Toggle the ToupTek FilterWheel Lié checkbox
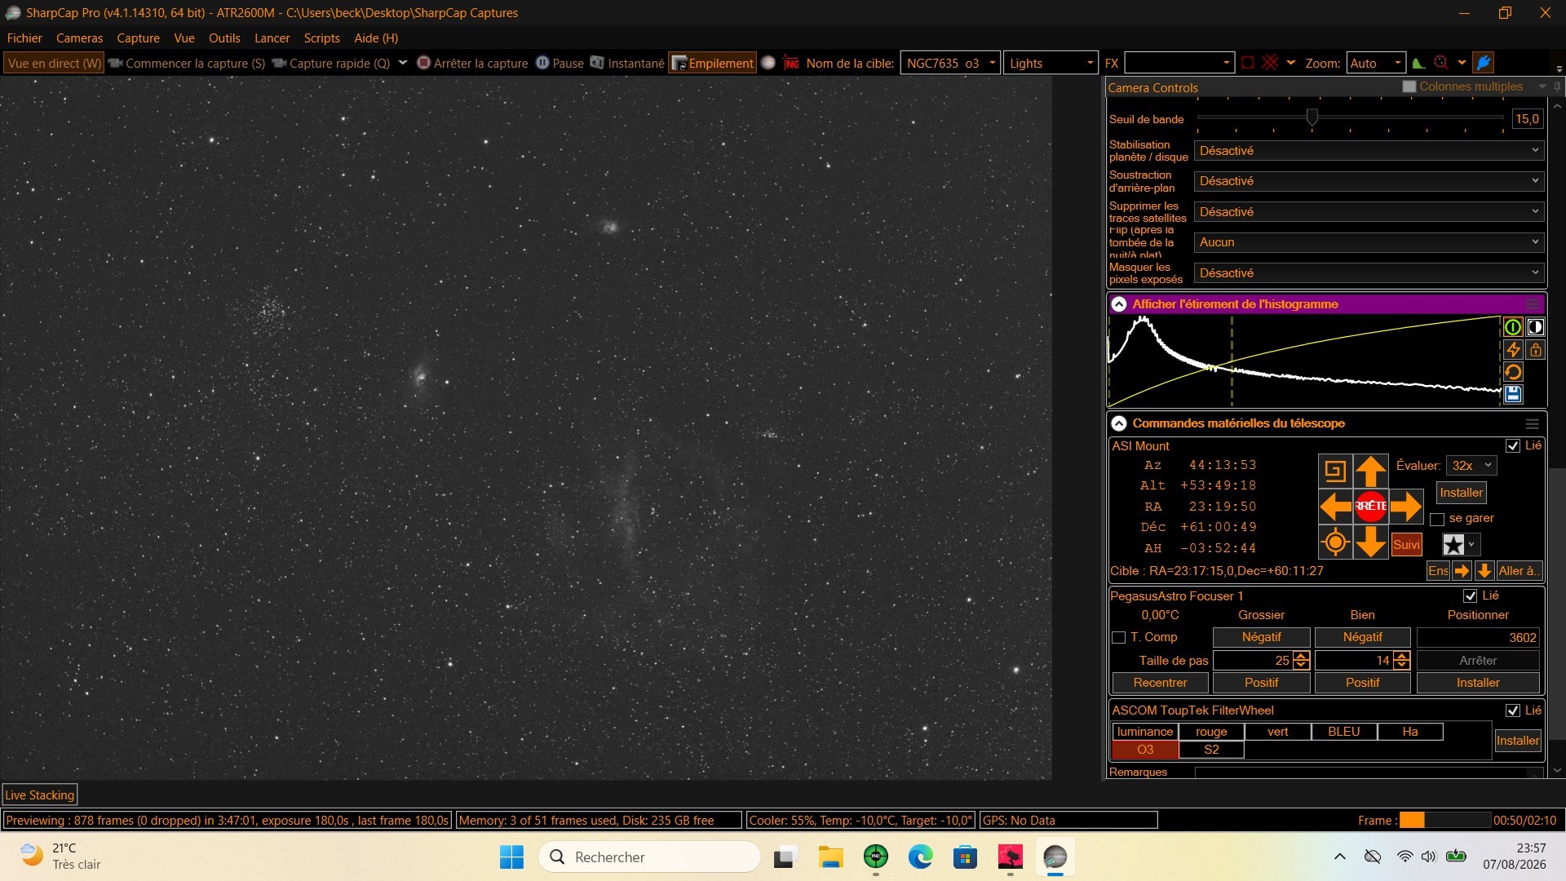The image size is (1566, 881). coord(1513,711)
